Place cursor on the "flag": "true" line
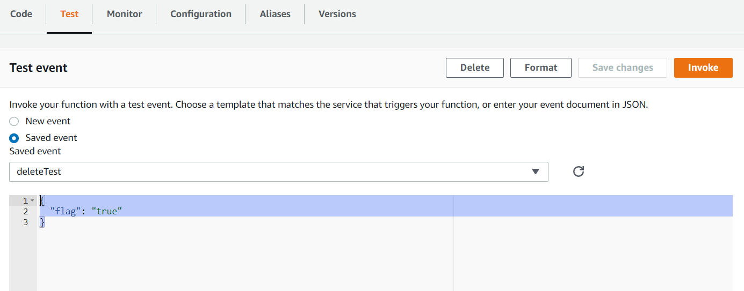The width and height of the screenshot is (744, 291). tap(86, 211)
